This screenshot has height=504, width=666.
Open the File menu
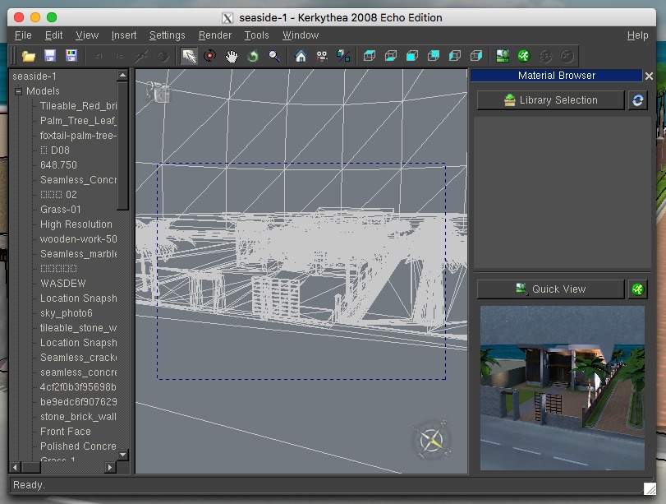point(23,35)
